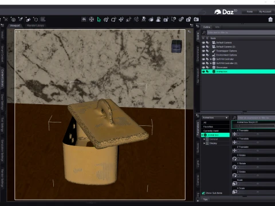
Task: Click the Z Rotate circular icon
Action: pos(234,175)
